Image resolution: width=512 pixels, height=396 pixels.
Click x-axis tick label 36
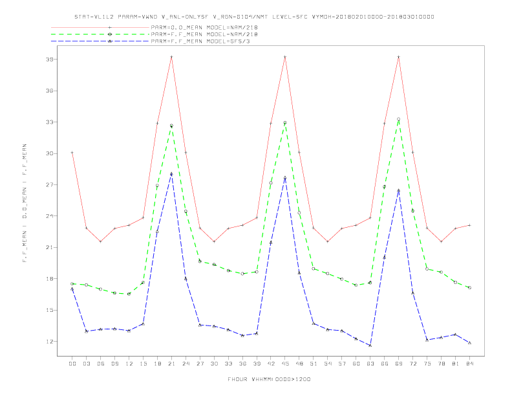click(x=242, y=364)
